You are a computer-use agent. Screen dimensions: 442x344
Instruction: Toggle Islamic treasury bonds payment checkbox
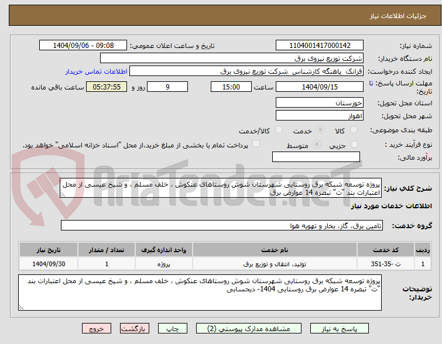pyautogui.click(x=256, y=144)
